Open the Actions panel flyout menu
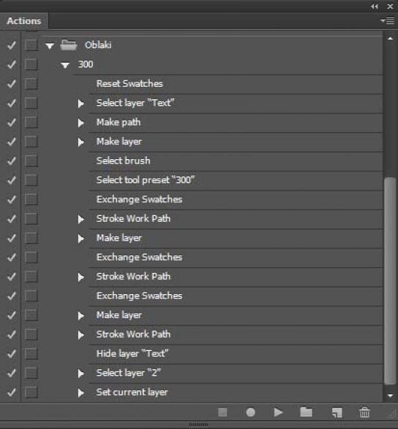 (x=387, y=20)
